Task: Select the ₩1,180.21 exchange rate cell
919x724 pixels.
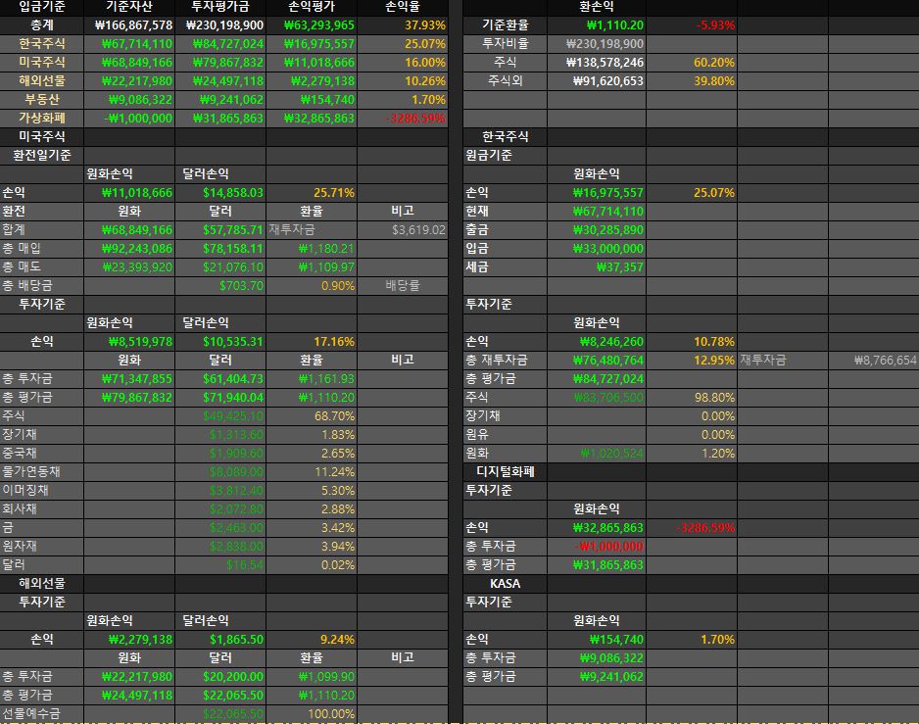Action: pos(312,249)
